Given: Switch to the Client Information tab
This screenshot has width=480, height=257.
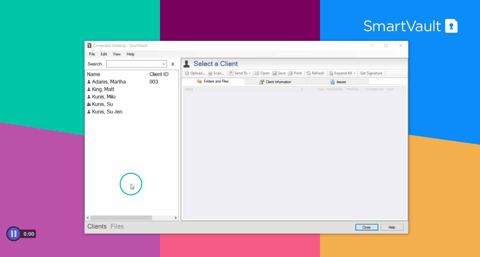Looking at the screenshot, I should (275, 82).
